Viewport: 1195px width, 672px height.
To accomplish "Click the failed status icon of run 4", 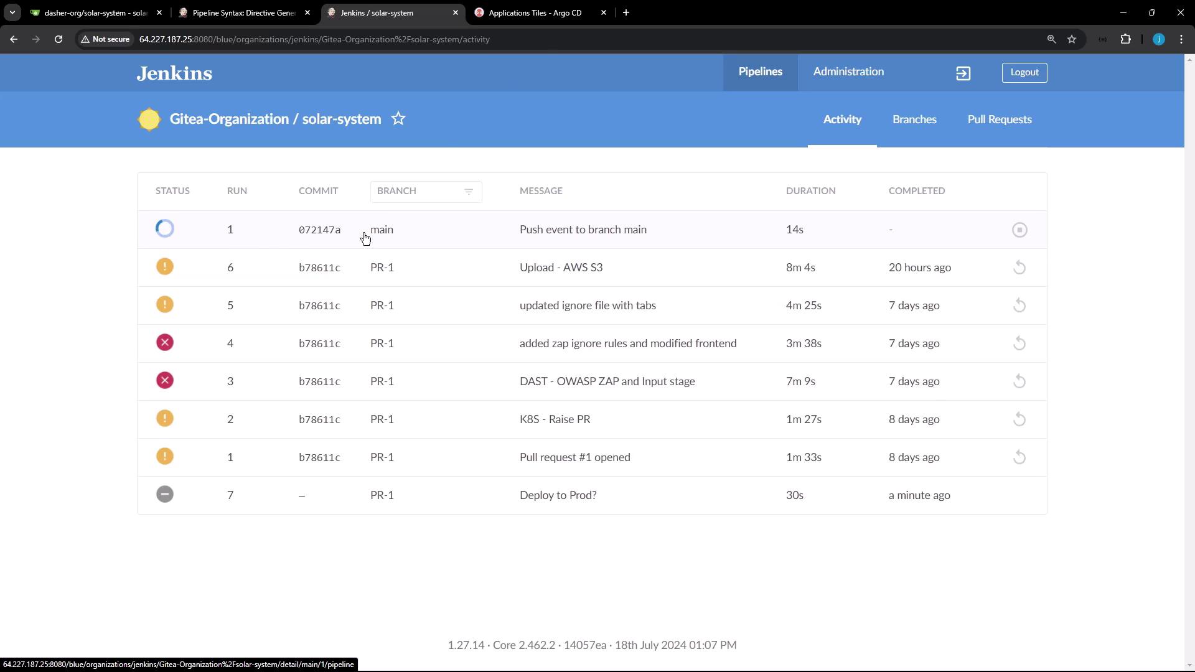I will (165, 343).
